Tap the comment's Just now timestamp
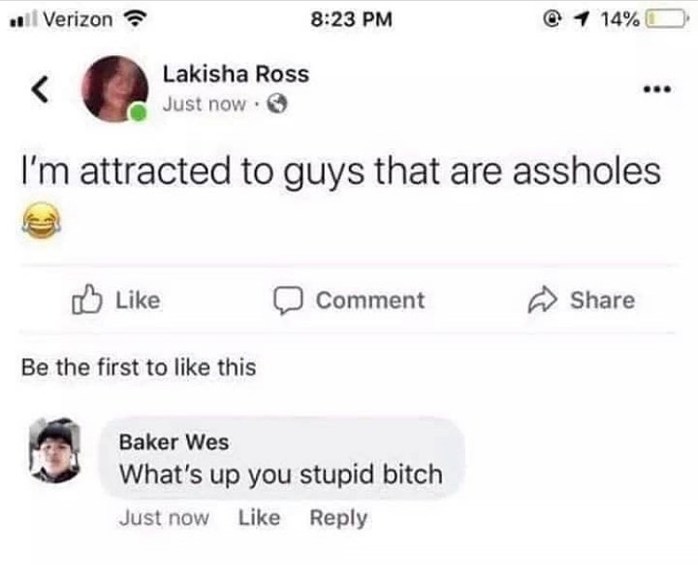Screen dimensions: 698x565 point(164,518)
